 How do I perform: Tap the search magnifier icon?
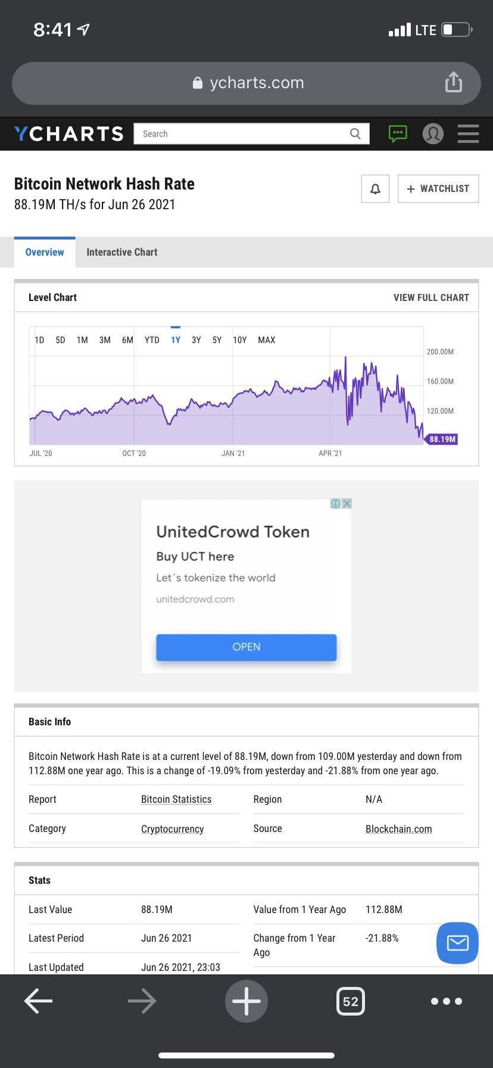pyautogui.click(x=355, y=133)
